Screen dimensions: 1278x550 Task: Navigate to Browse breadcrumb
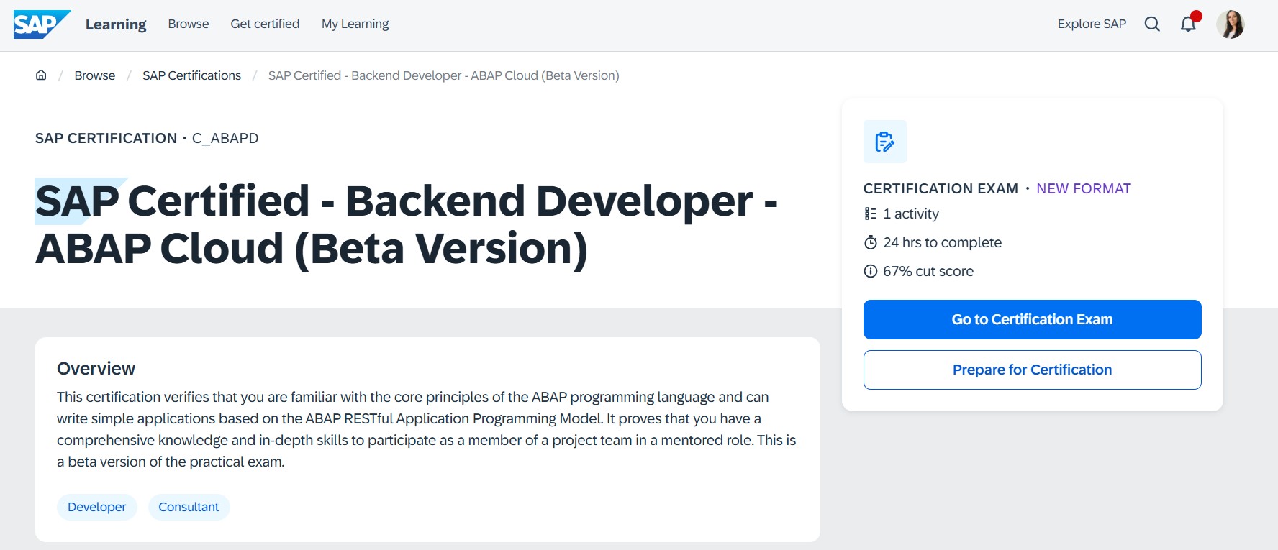click(x=95, y=75)
